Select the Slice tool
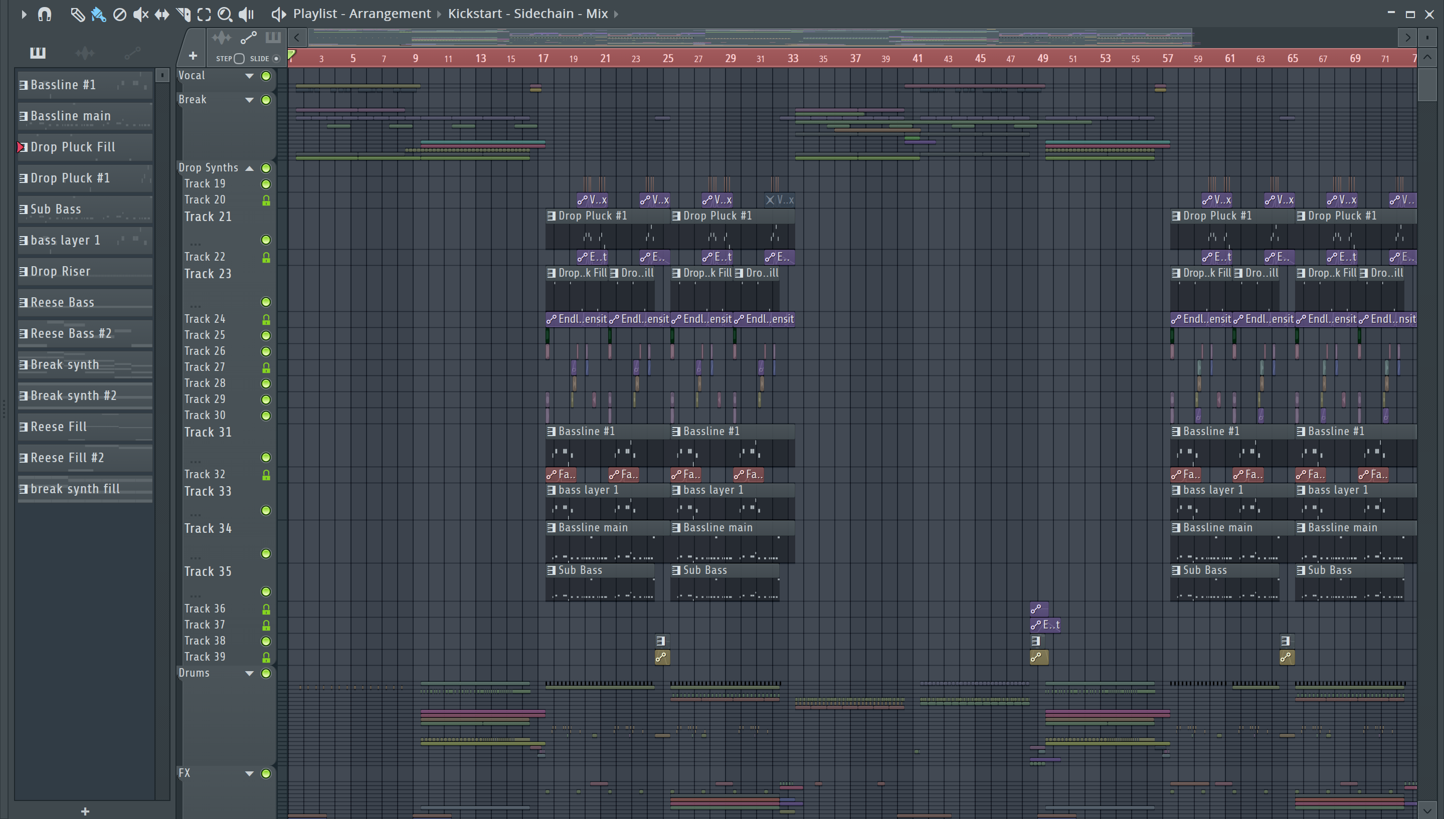 [x=184, y=14]
